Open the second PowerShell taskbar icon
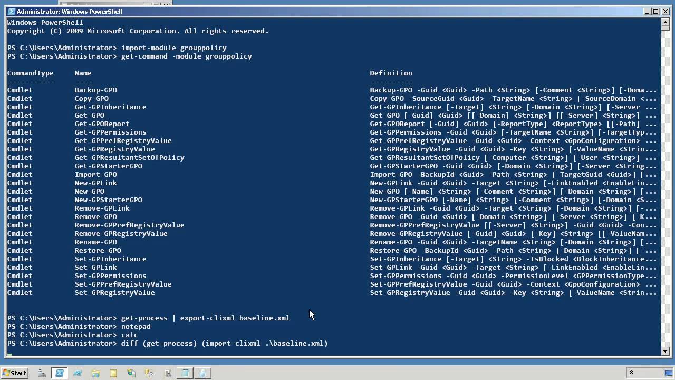 pyautogui.click(x=78, y=373)
